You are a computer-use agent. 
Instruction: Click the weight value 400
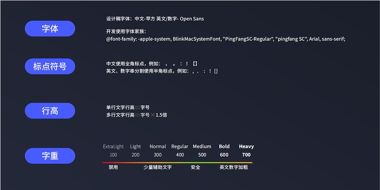[180, 155]
